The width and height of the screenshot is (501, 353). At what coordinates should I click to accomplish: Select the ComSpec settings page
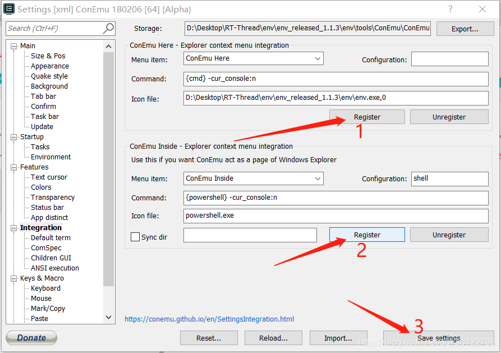[46, 248]
